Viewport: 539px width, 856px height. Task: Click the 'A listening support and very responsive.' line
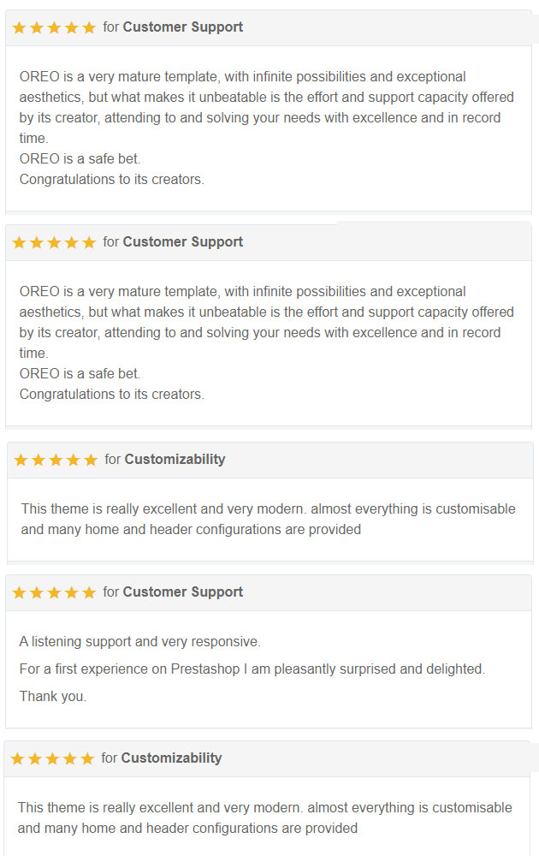pyautogui.click(x=139, y=642)
